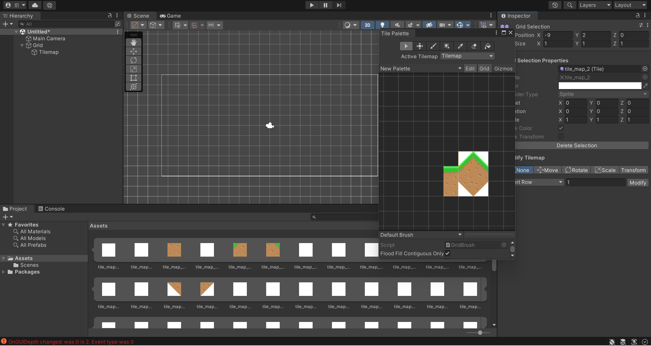The height and width of the screenshot is (346, 651).
Task: Toggle 2D view mode in Scene
Action: (x=367, y=25)
